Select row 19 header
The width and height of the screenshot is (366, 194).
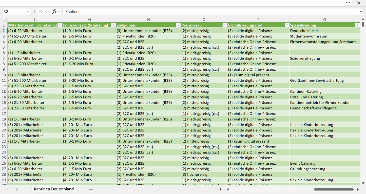coord(4,125)
